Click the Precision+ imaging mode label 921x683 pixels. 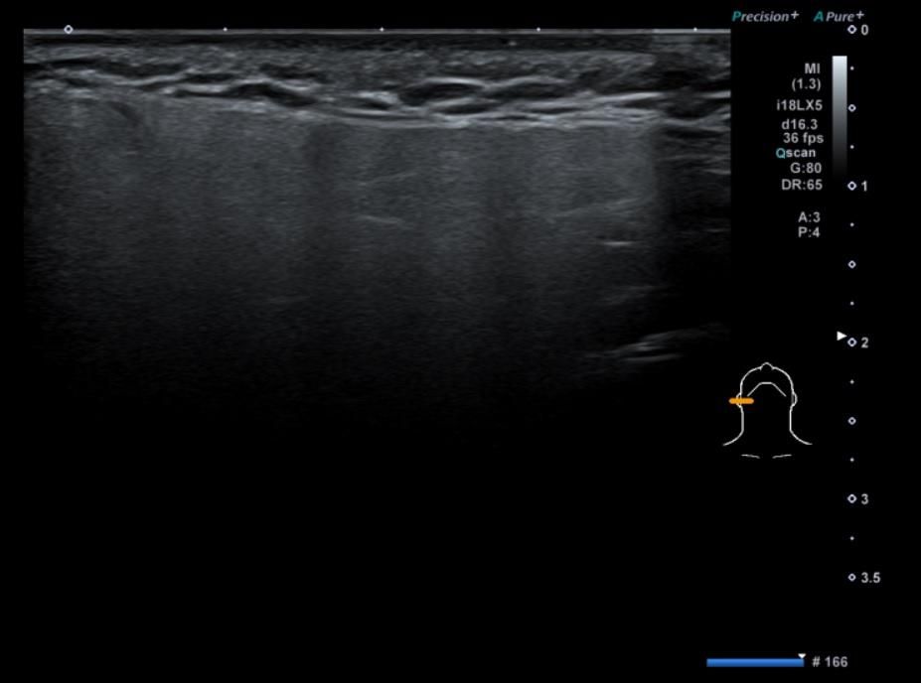coord(764,16)
